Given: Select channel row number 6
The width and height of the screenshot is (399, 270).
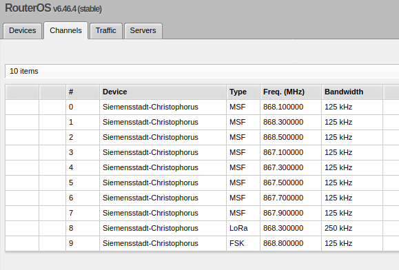Looking at the screenshot, I should [x=202, y=198].
